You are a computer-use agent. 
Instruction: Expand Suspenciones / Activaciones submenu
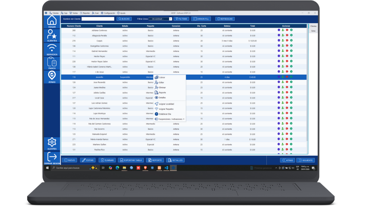(x=171, y=119)
